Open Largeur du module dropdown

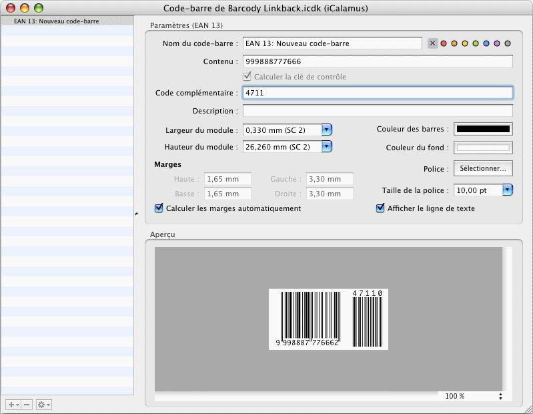[327, 130]
